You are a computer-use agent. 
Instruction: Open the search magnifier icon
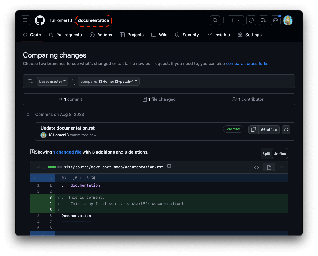[x=215, y=20]
